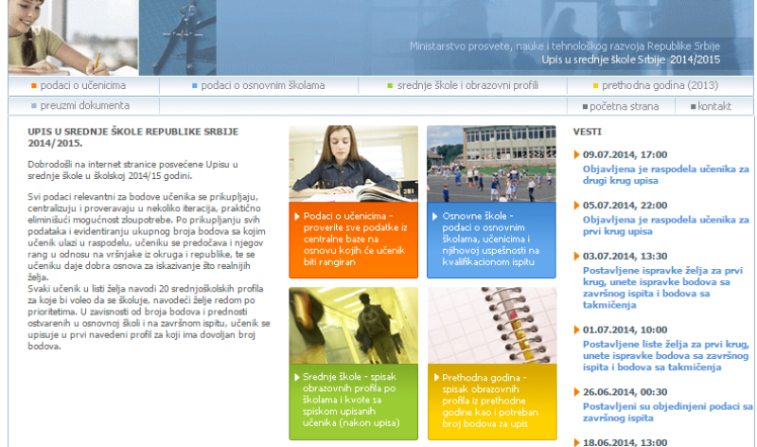Click the spiral notebook photo thumbnail
The height and width of the screenshot is (447, 757).
click(x=492, y=325)
